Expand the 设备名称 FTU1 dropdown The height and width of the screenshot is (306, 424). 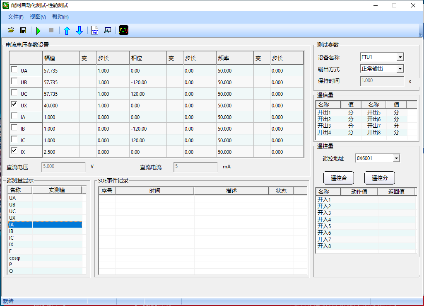click(400, 57)
